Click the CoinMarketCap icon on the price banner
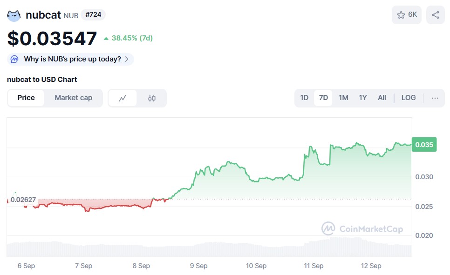450x275 pixels. pyautogui.click(x=14, y=59)
